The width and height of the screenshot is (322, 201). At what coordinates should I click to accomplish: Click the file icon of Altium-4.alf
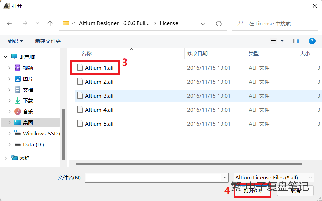80,109
